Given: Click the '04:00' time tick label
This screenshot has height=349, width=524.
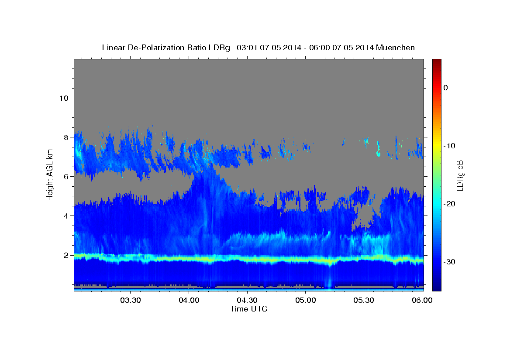Looking at the screenshot, I should [189, 301].
